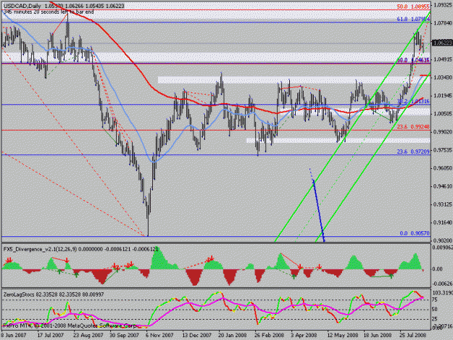The height and width of the screenshot is (340, 453).
Task: Click price axis value 0.90200
Action: (443, 241)
